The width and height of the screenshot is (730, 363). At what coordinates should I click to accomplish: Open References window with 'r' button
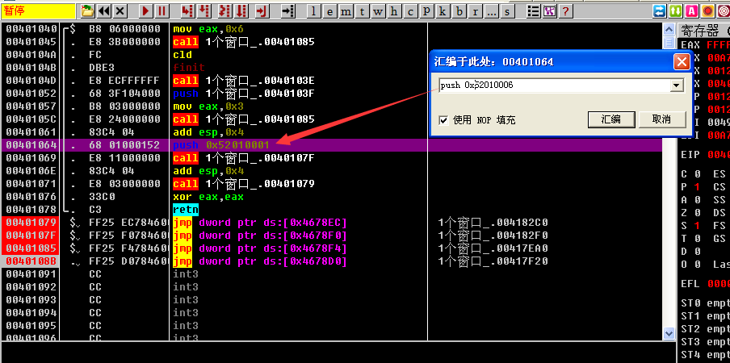[474, 10]
